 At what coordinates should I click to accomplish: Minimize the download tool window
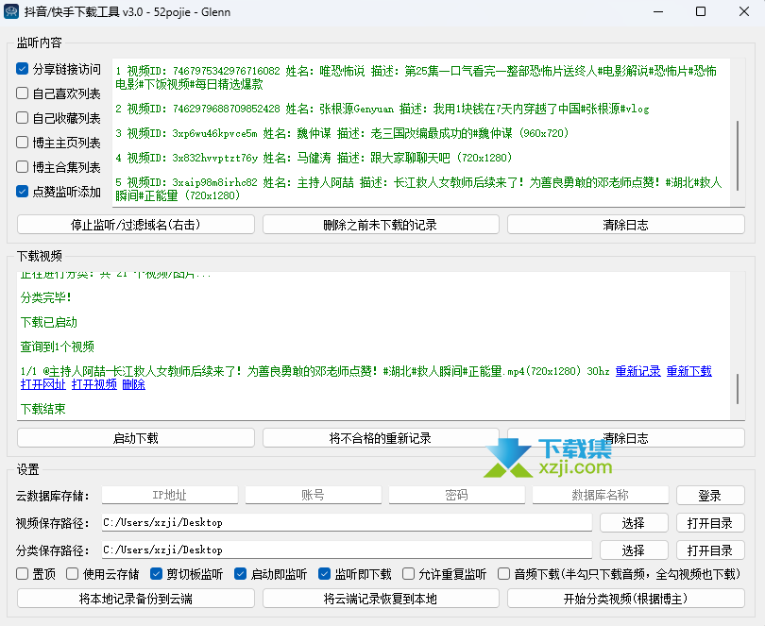(658, 11)
